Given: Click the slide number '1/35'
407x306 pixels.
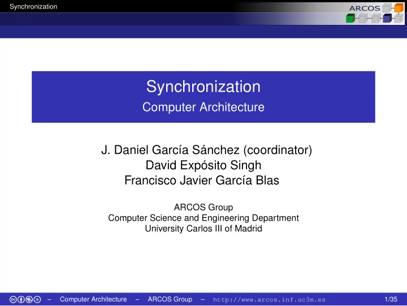Looking at the screenshot, I should click(x=391, y=299).
